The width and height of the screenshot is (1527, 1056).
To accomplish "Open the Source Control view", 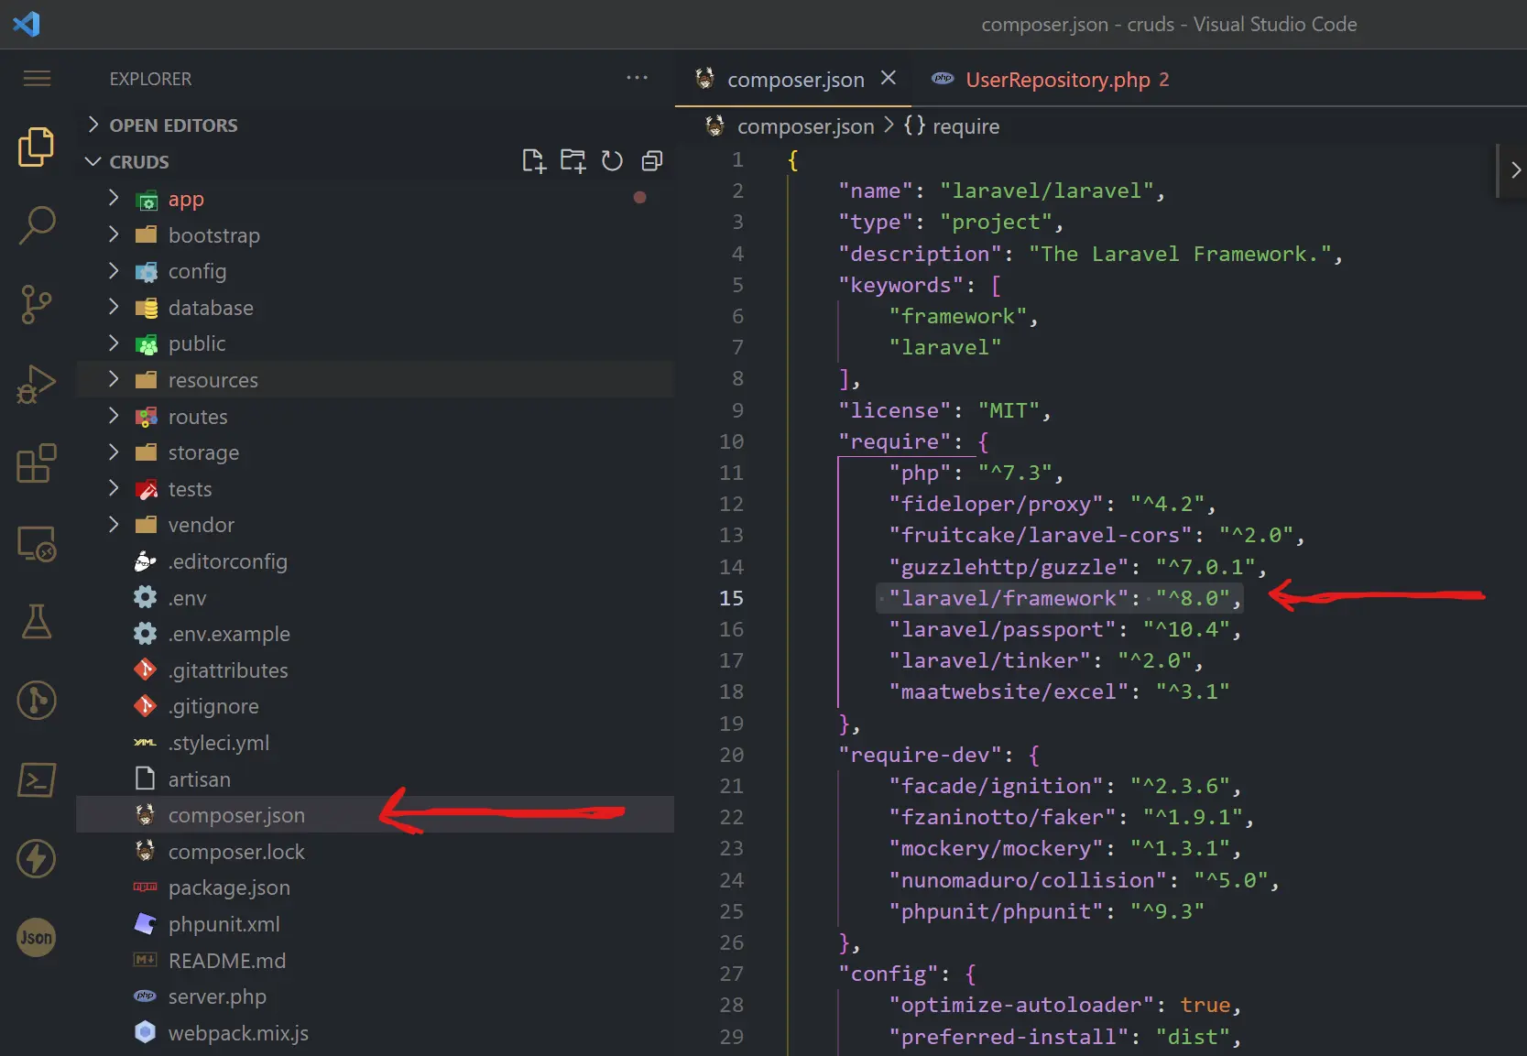I will click(37, 304).
